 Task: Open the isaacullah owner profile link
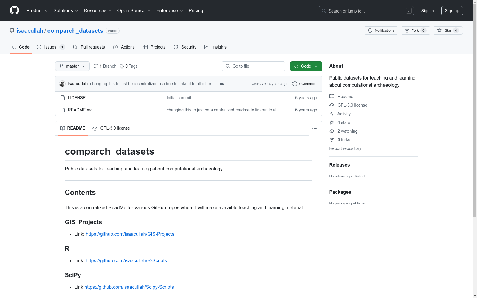point(30,31)
